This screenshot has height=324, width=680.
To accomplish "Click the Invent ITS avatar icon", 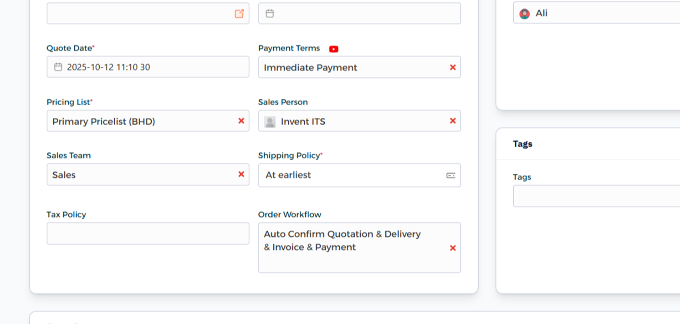I will pyautogui.click(x=270, y=121).
